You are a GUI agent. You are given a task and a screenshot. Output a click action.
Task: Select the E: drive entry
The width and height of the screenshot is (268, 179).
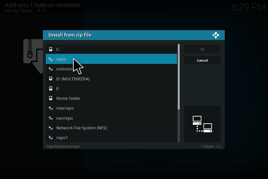(x=111, y=89)
